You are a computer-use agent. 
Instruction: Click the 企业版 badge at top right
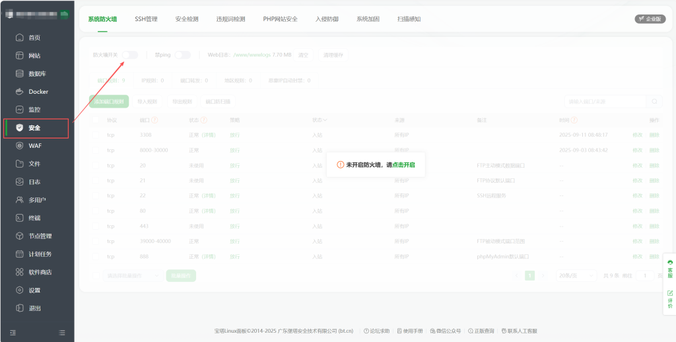pos(650,19)
